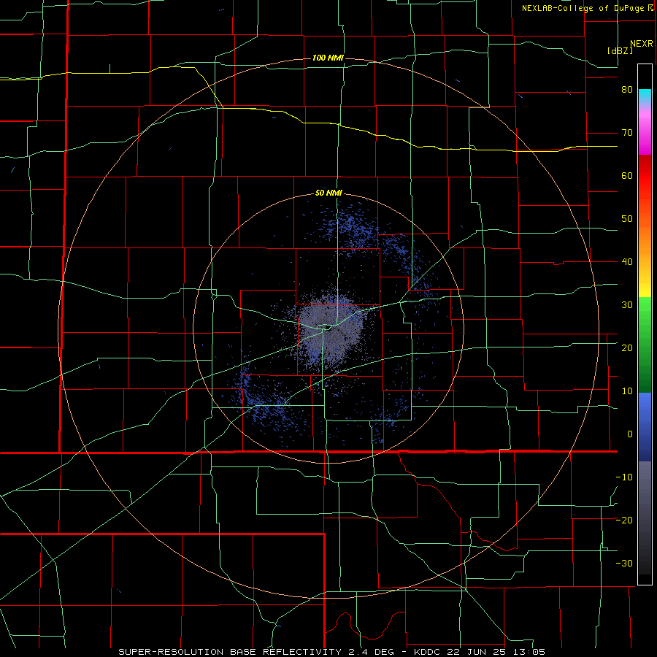Click the [dBZ] units label
Image resolution: width=657 pixels, height=657 pixels.
tap(620, 50)
